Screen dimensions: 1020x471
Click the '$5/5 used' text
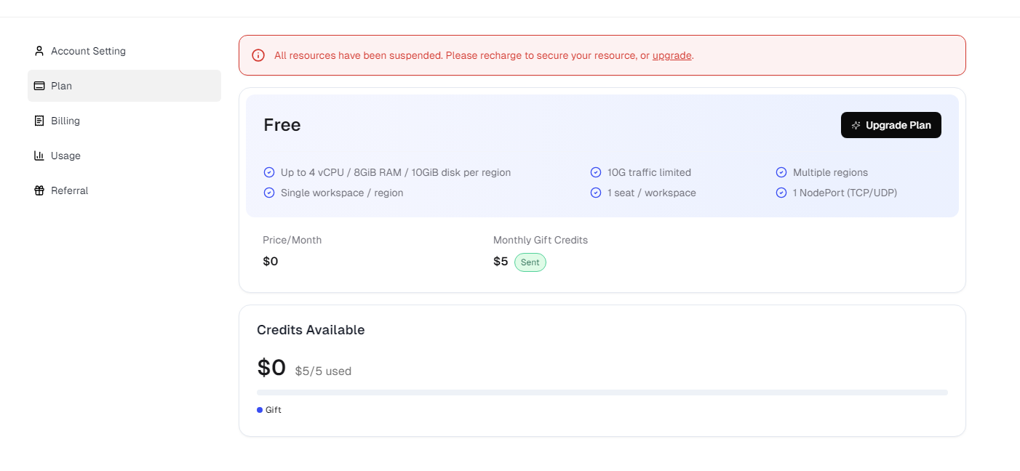(323, 371)
